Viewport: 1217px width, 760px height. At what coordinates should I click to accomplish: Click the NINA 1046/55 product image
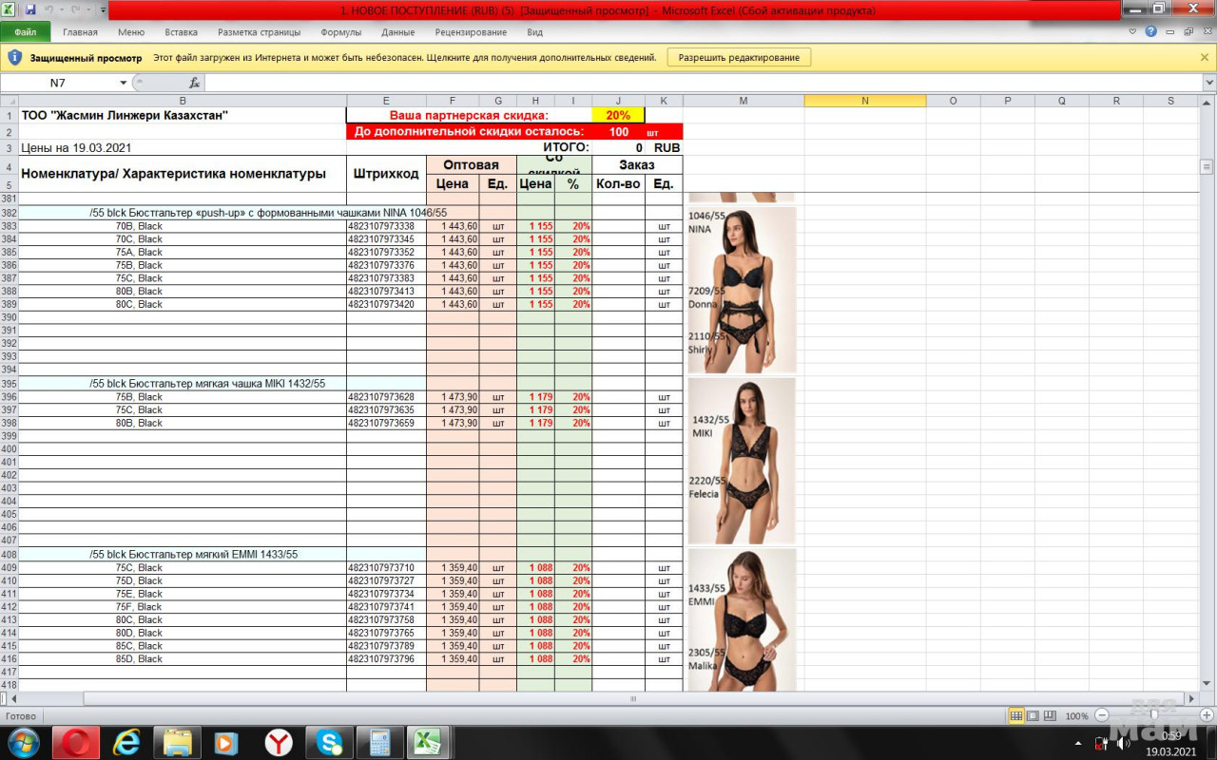click(x=742, y=290)
